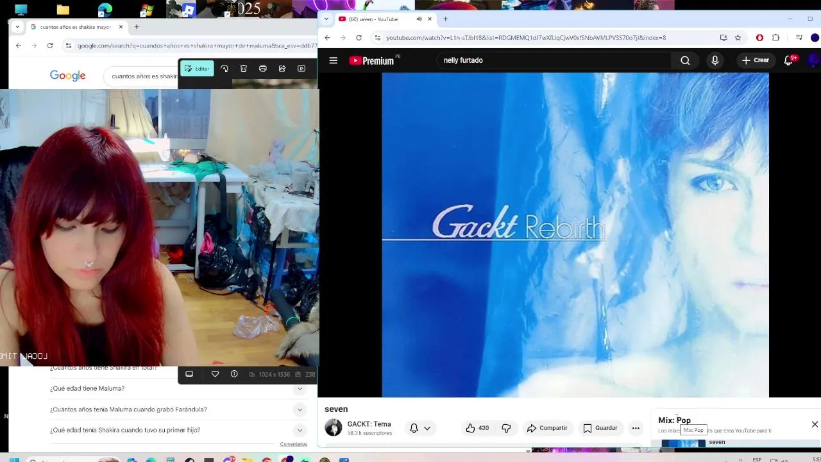Start voice search with the microphone icon
The image size is (821, 462).
[715, 60]
